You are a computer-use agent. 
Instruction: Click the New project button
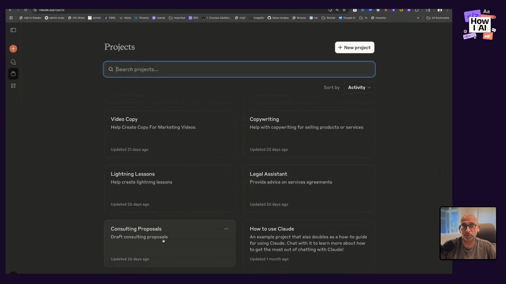[354, 47]
